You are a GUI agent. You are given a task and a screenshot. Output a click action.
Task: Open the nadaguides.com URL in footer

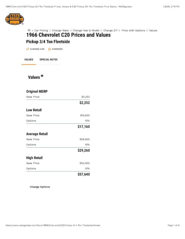tap(53, 225)
